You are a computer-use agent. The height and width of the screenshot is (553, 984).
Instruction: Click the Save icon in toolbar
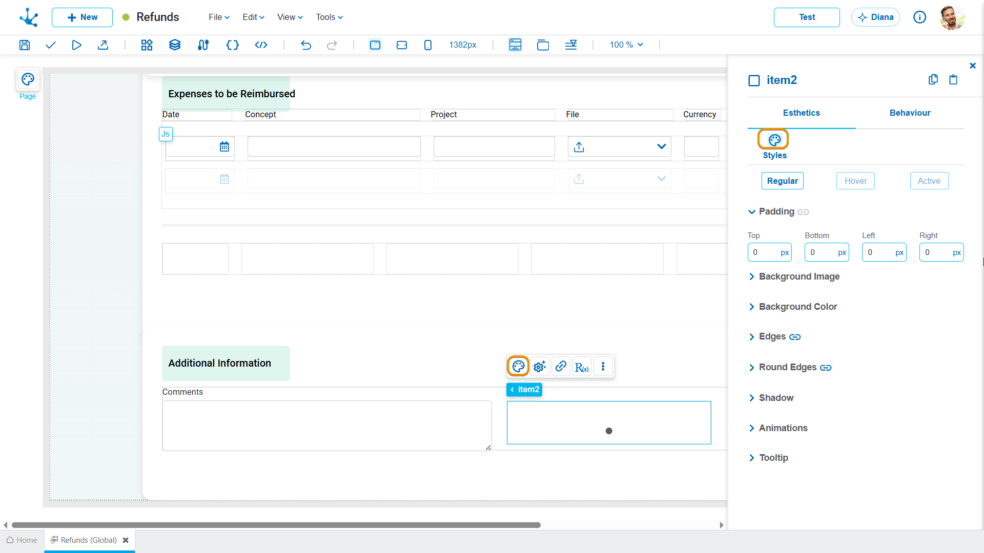point(24,45)
